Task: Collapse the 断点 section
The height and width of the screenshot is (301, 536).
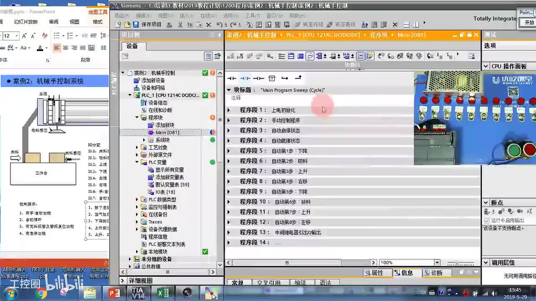Action: (486, 203)
